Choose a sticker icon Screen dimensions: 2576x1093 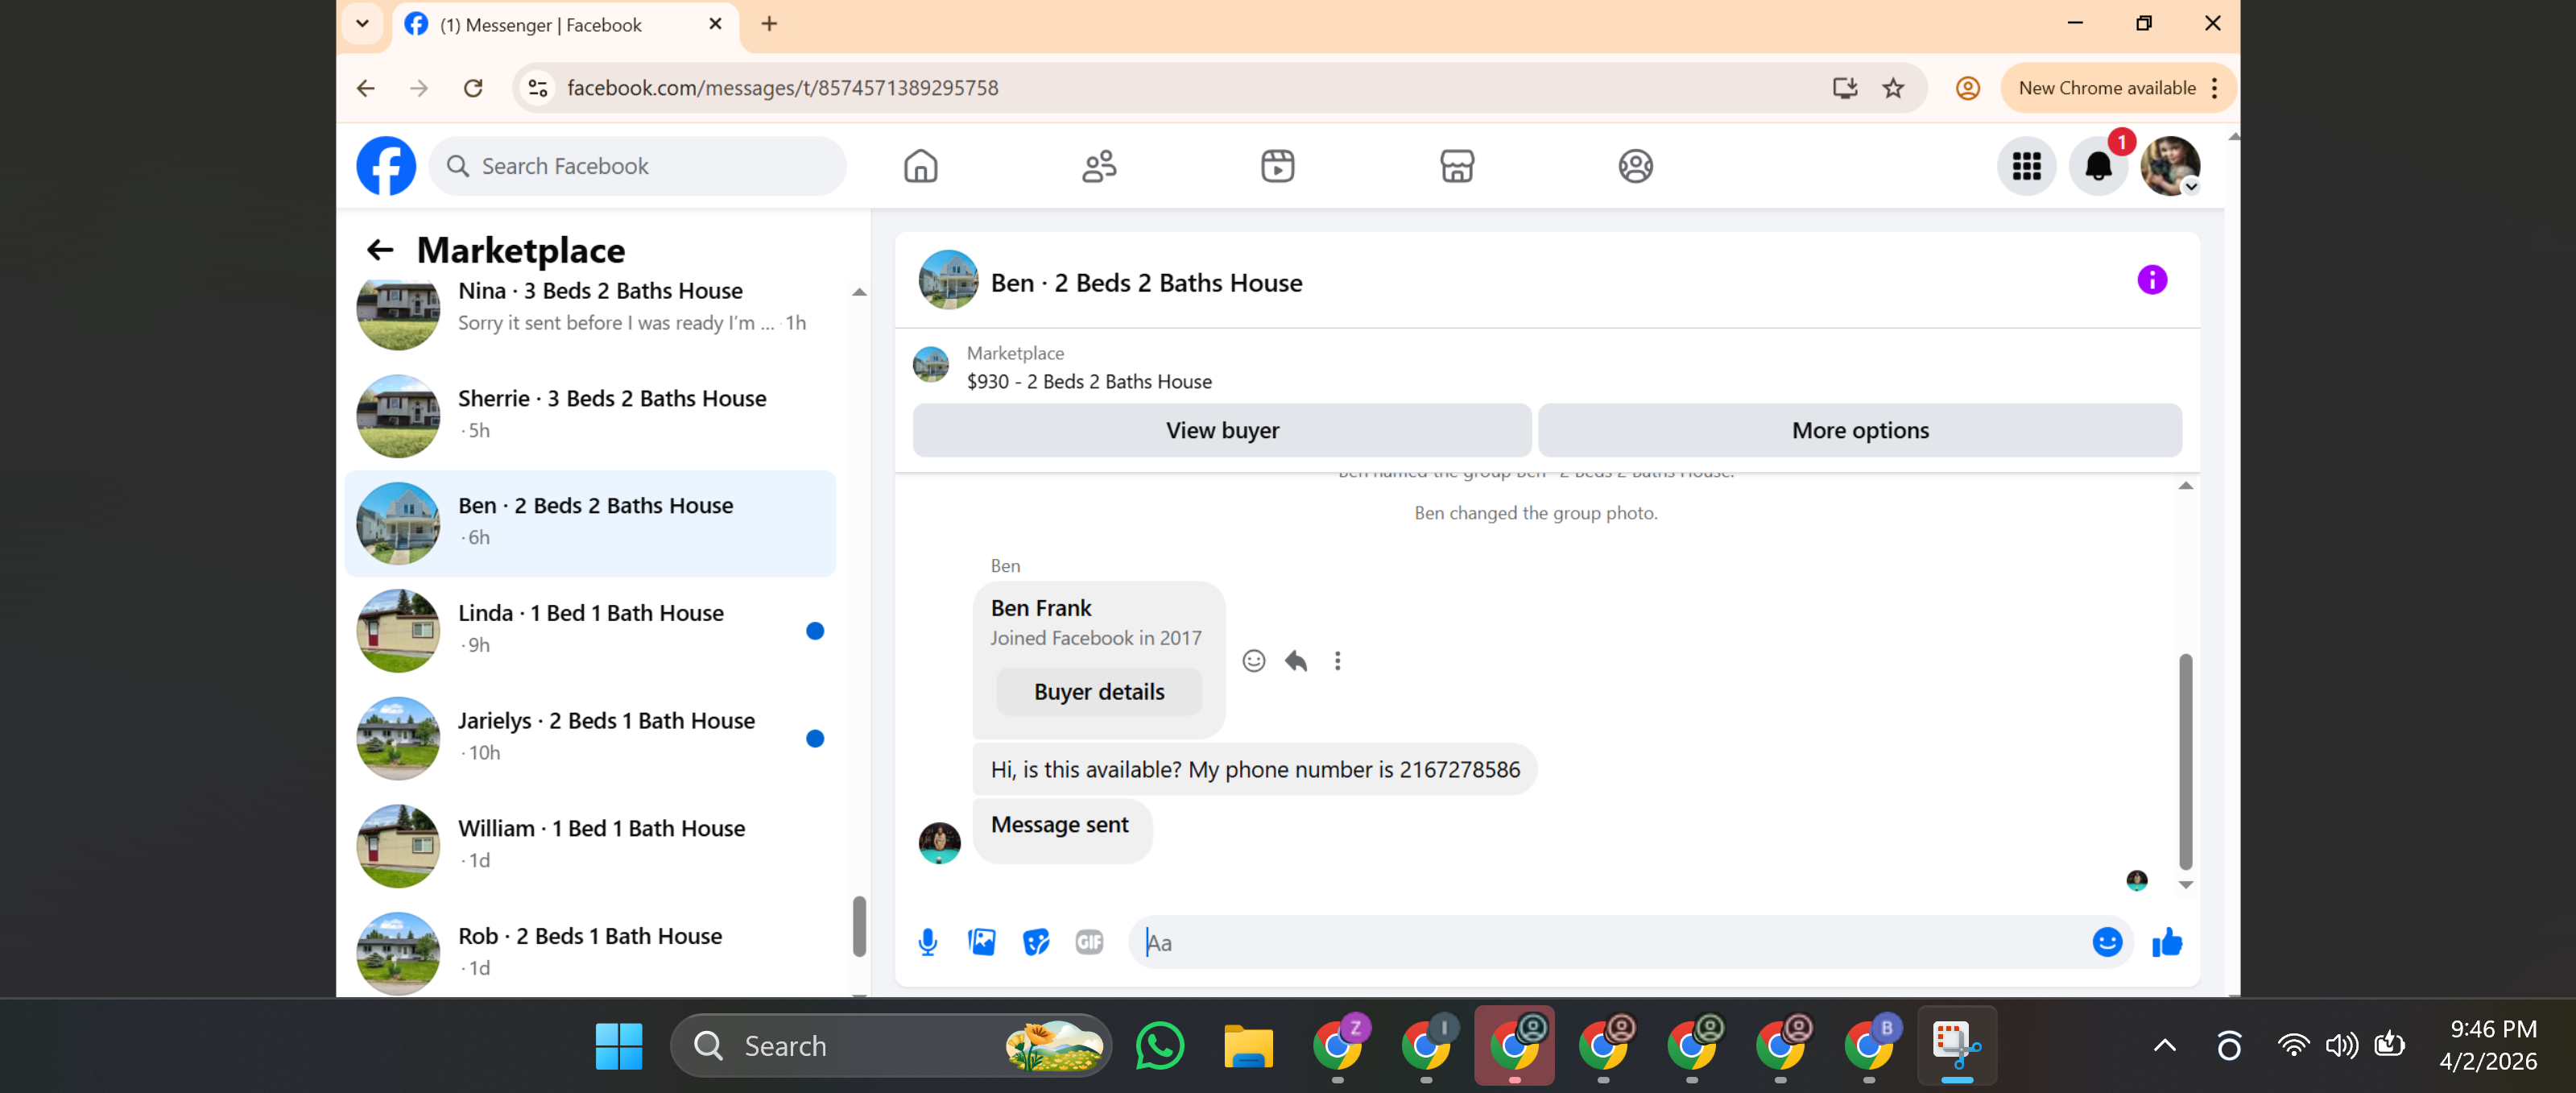pos(1036,942)
